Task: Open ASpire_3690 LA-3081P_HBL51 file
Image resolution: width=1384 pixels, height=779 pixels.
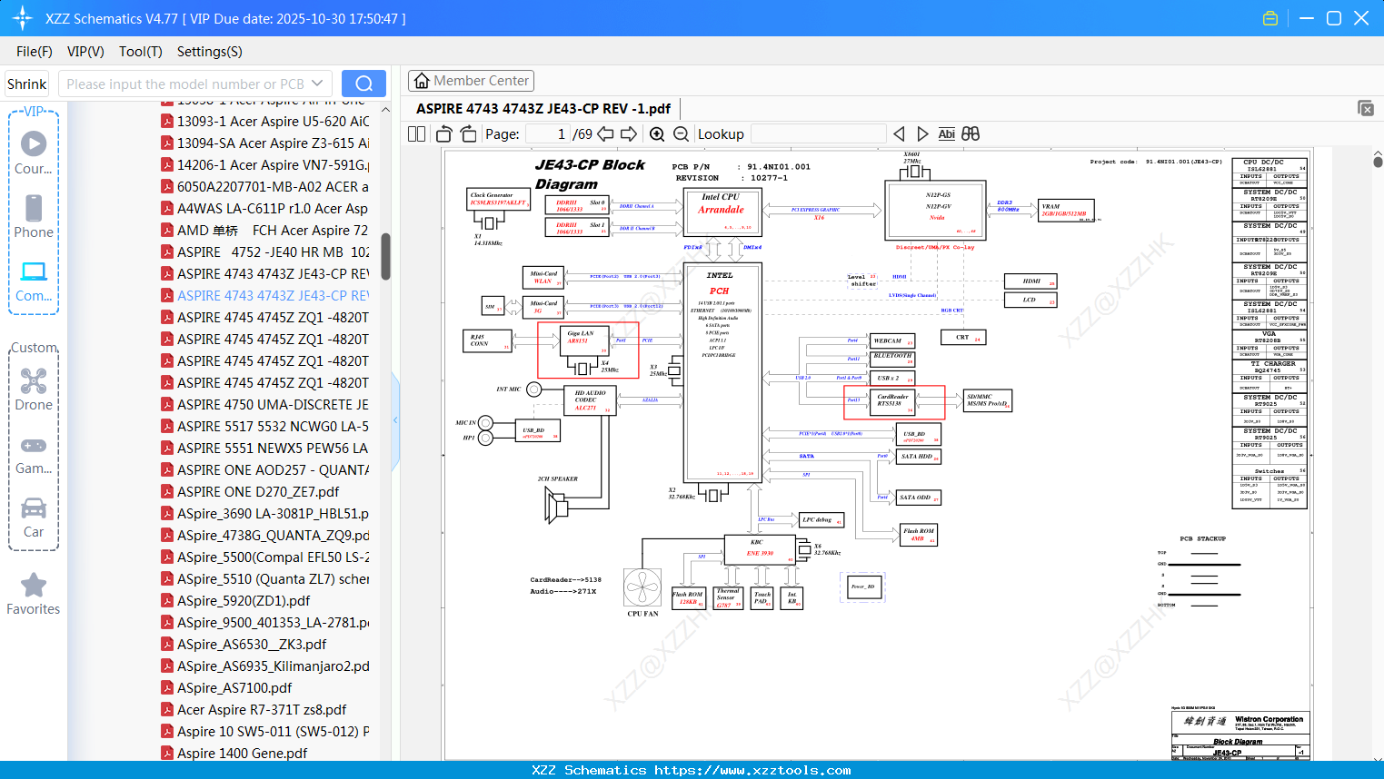Action: coord(265,514)
